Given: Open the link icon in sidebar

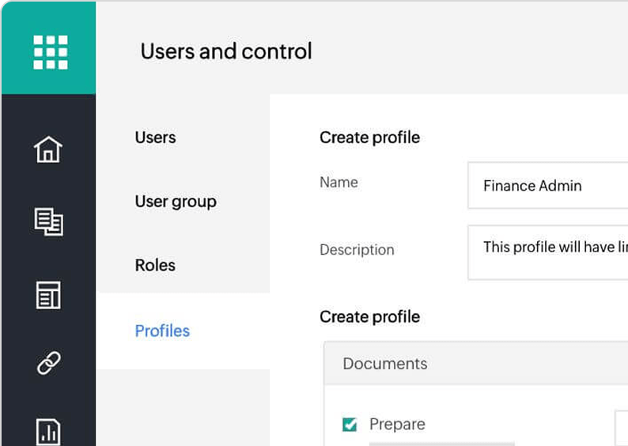Looking at the screenshot, I should (x=49, y=363).
